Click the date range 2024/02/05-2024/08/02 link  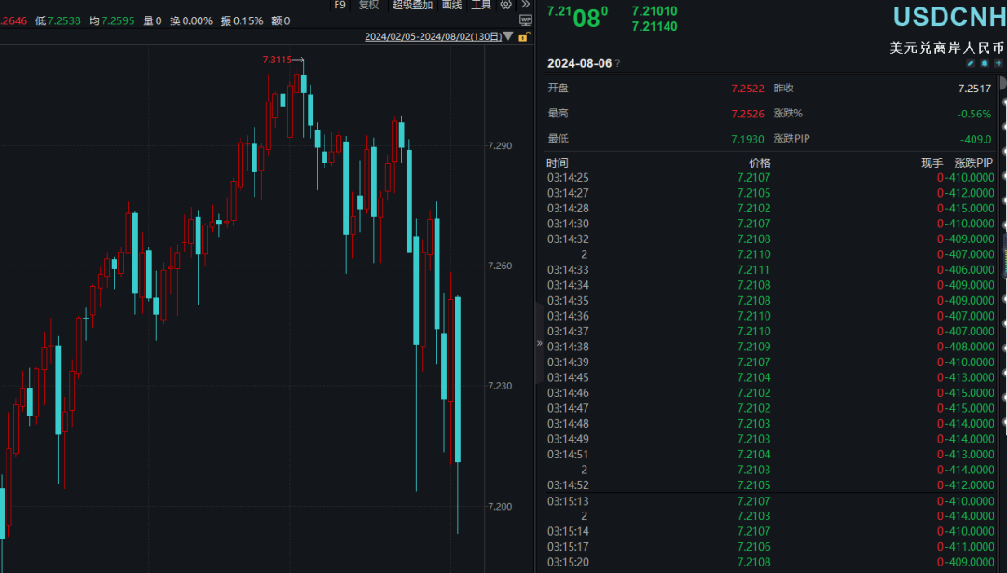432,37
